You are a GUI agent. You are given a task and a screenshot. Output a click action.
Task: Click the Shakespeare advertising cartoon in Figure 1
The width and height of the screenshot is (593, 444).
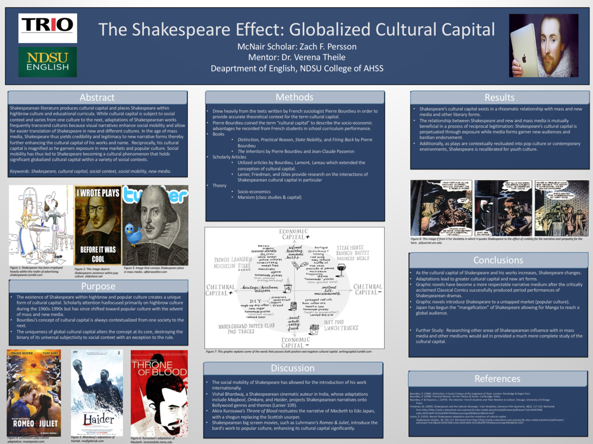(x=41, y=225)
